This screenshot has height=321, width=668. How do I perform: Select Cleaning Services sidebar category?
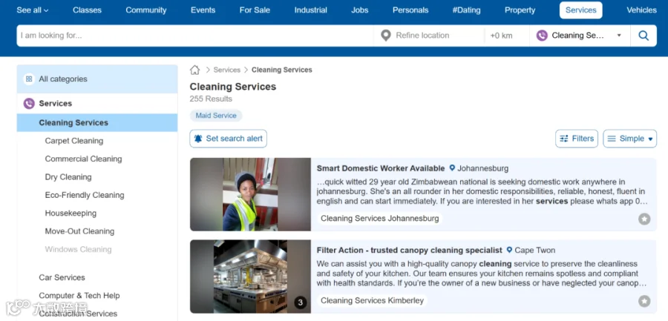[97, 122]
